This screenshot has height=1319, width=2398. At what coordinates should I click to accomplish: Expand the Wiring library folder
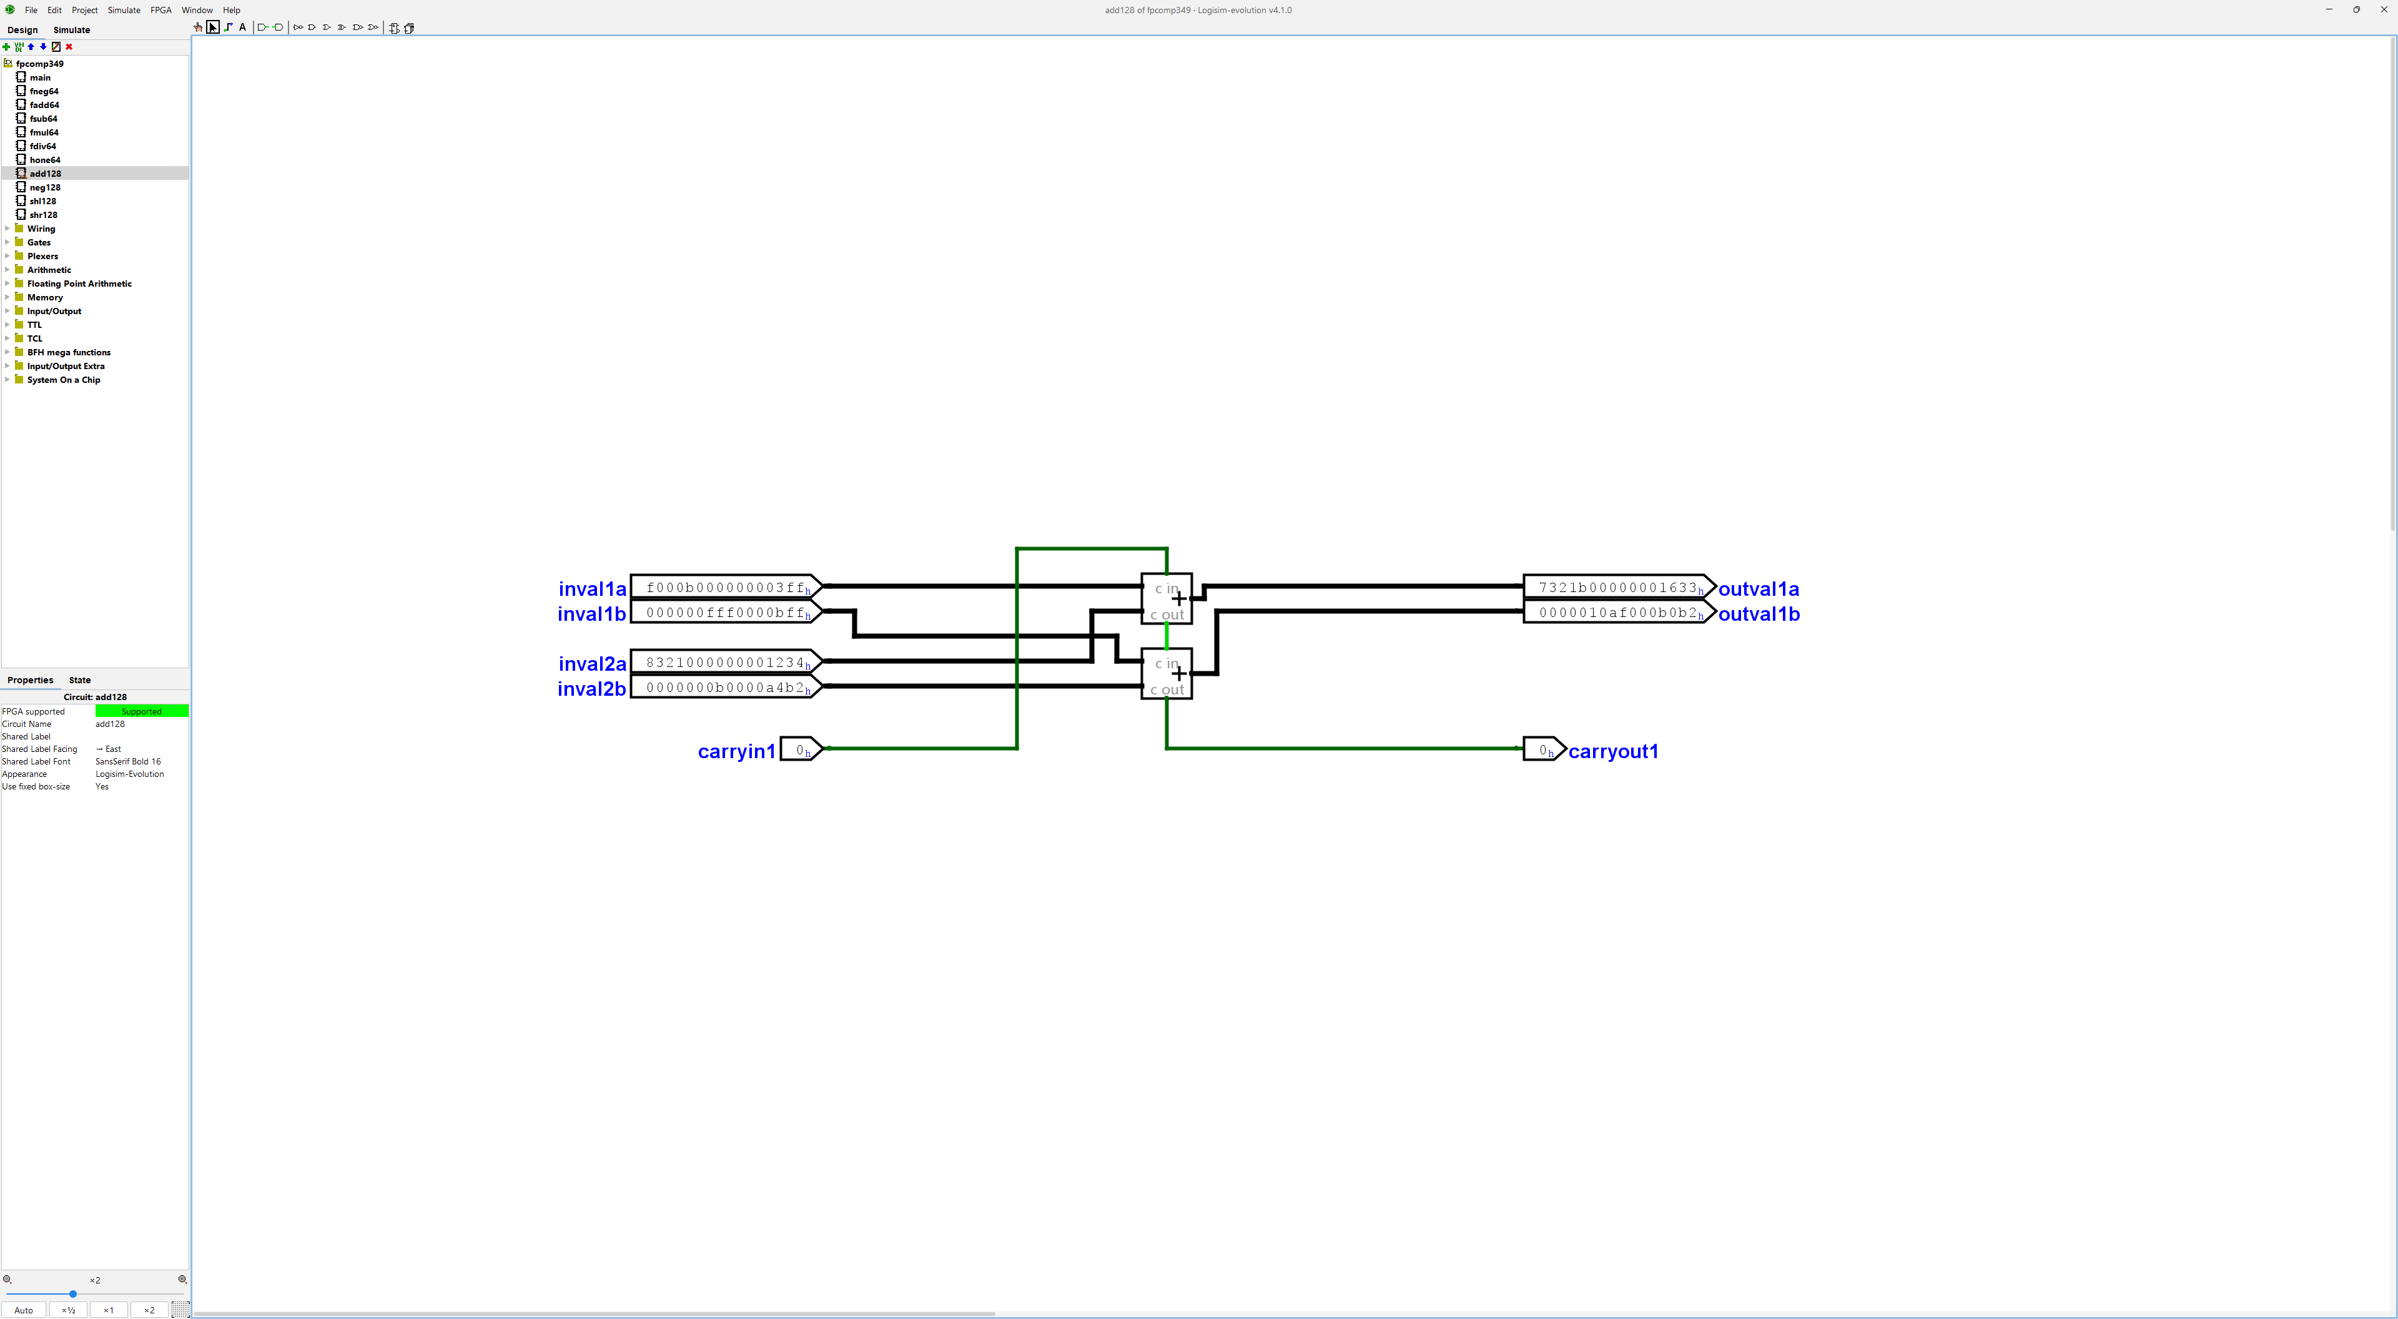[x=7, y=228]
